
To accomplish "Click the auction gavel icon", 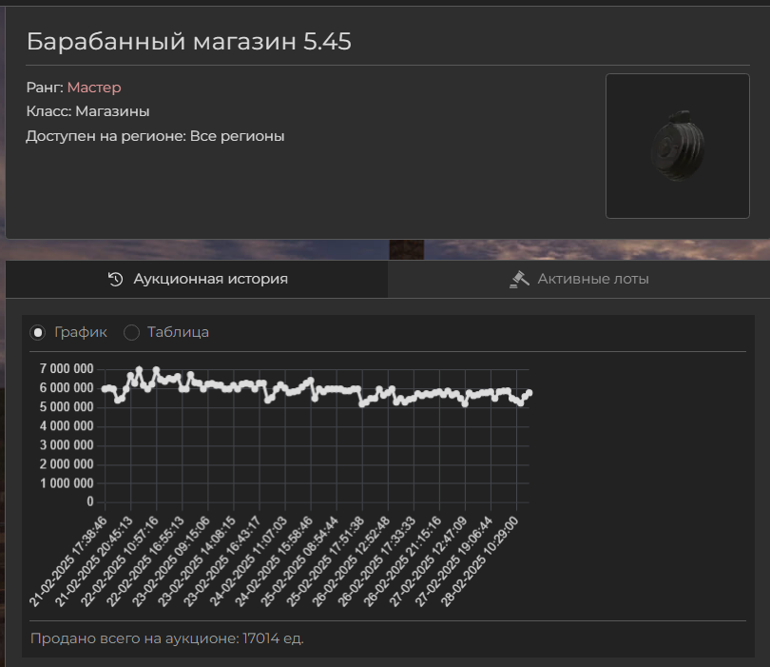I will pos(519,279).
